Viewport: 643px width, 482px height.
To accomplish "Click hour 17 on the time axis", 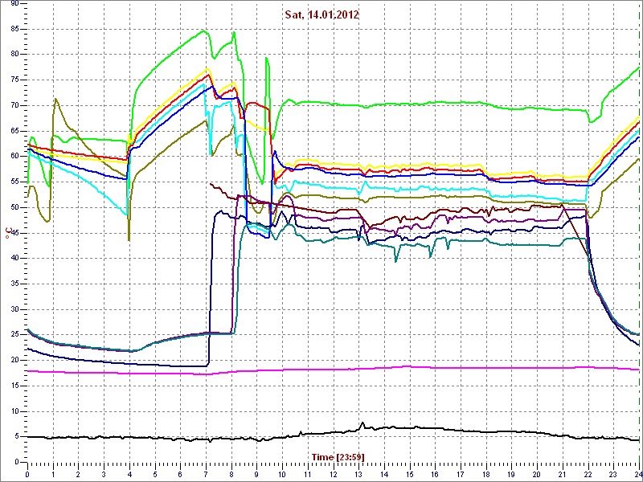I will point(461,474).
